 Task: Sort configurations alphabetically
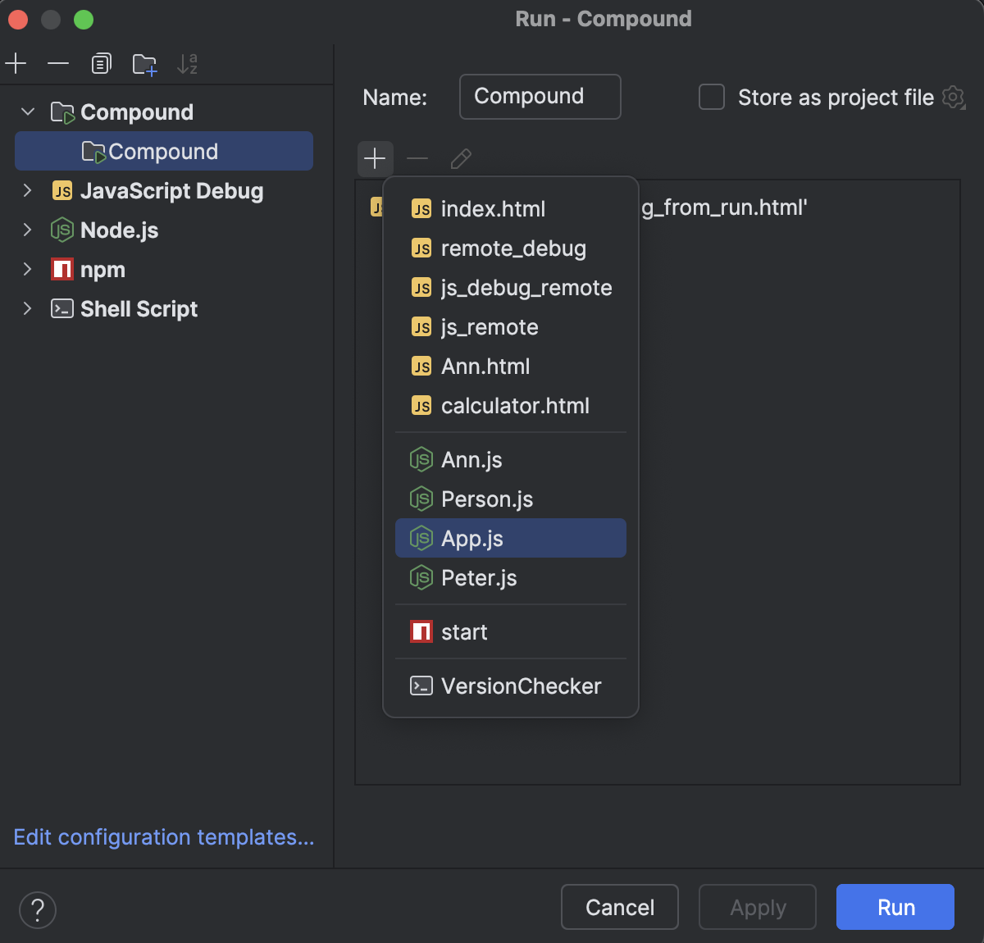188,63
